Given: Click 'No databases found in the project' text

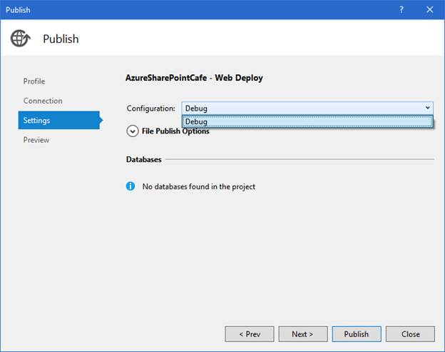Looking at the screenshot, I should click(199, 186).
